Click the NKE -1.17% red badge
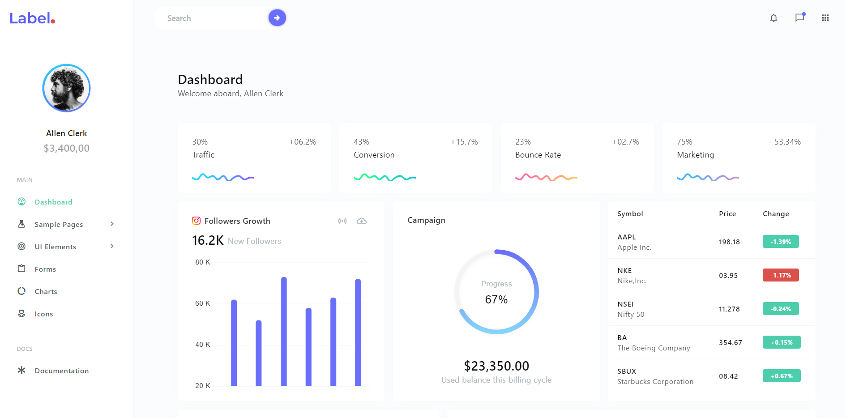 tap(781, 275)
